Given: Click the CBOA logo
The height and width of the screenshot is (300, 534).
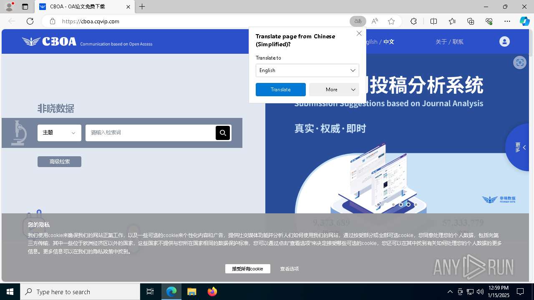Looking at the screenshot, I should point(49,41).
